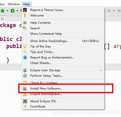Open Help Contents

40,23
